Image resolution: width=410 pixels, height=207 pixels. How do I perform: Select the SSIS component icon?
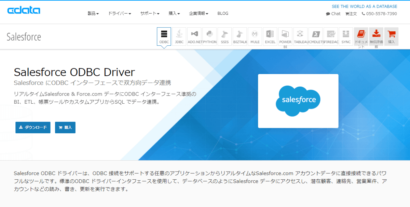coord(224,36)
